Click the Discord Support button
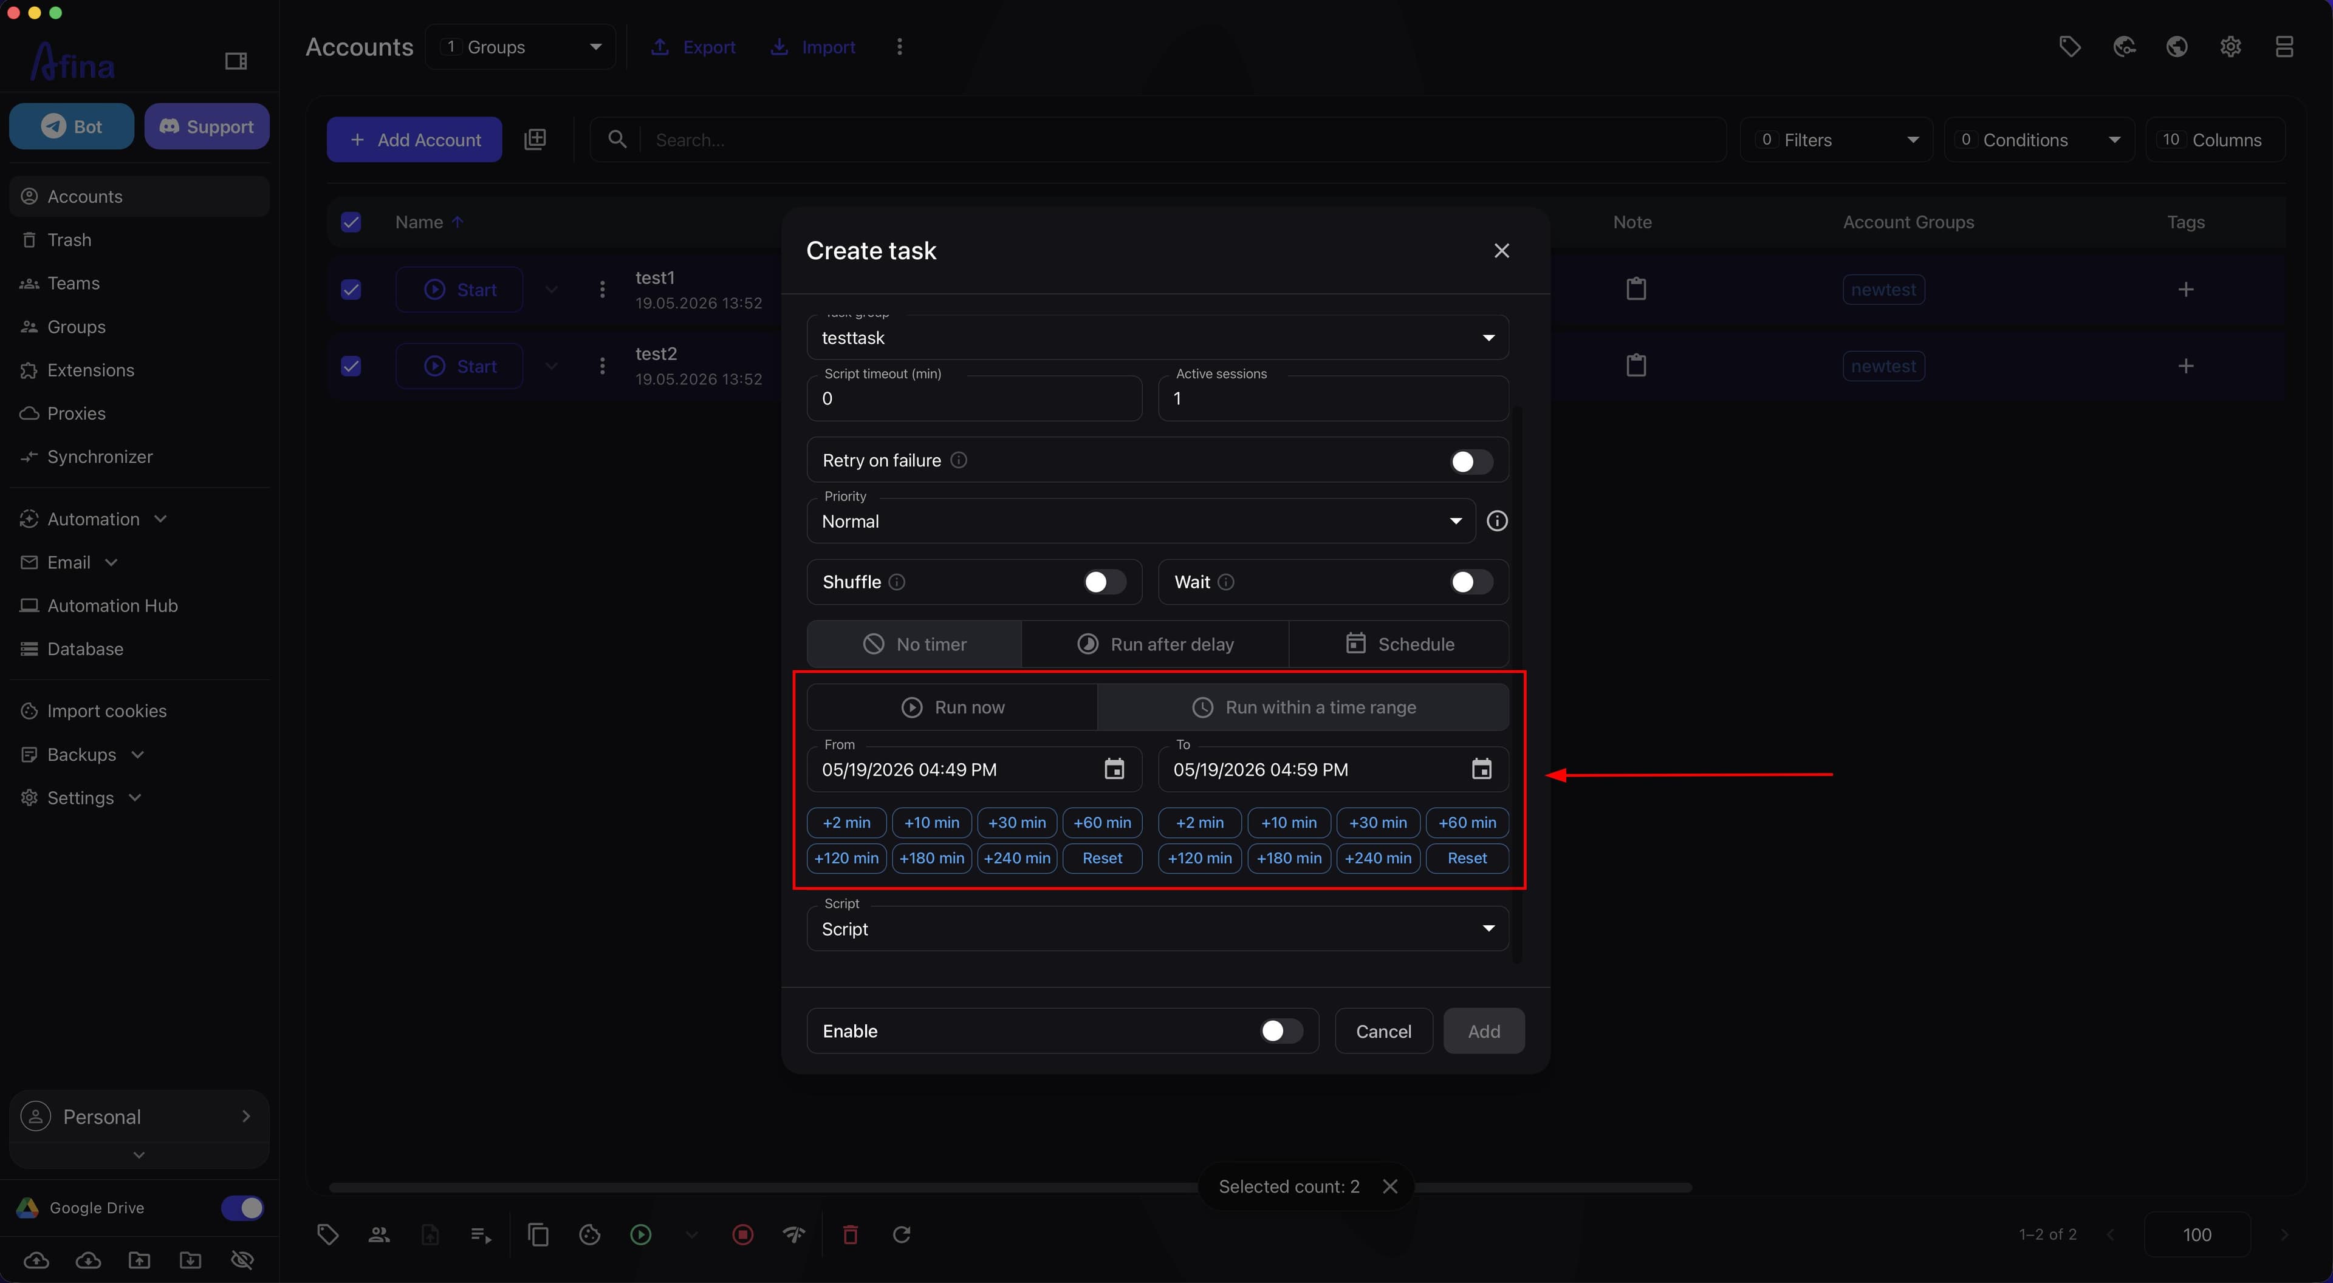 coord(207,126)
